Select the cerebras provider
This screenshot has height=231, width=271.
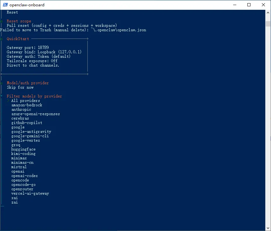pyautogui.click(x=20, y=118)
